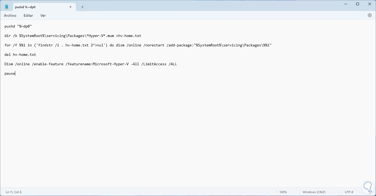Click the UTF-8 encoding indicator

[349, 192]
